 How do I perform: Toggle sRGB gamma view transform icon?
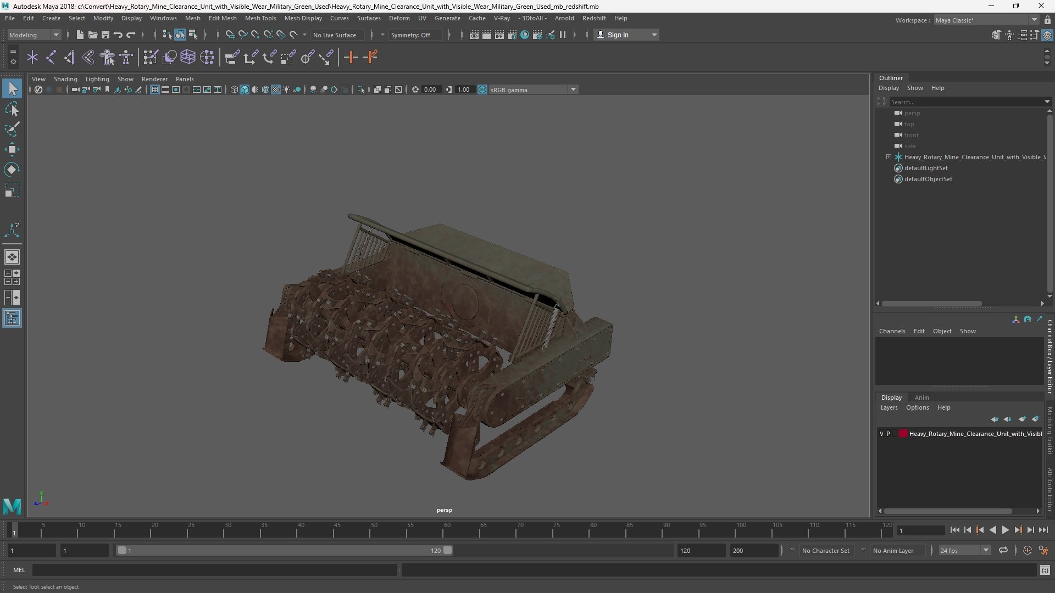coord(482,89)
